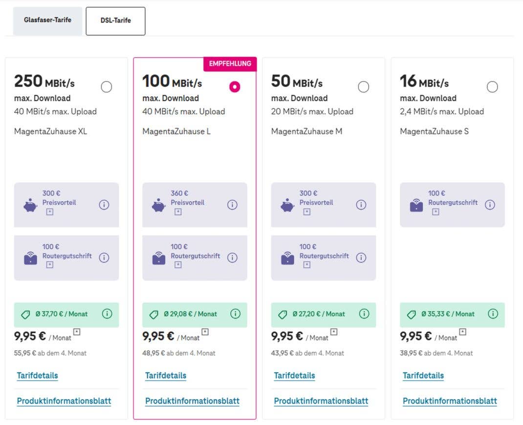Show info for Ø 29,08 € / Monat
Image resolution: width=523 pixels, height=425 pixels.
[x=236, y=314]
